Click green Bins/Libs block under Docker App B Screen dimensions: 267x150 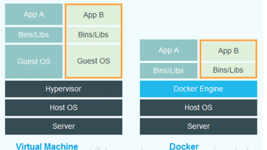[228, 70]
